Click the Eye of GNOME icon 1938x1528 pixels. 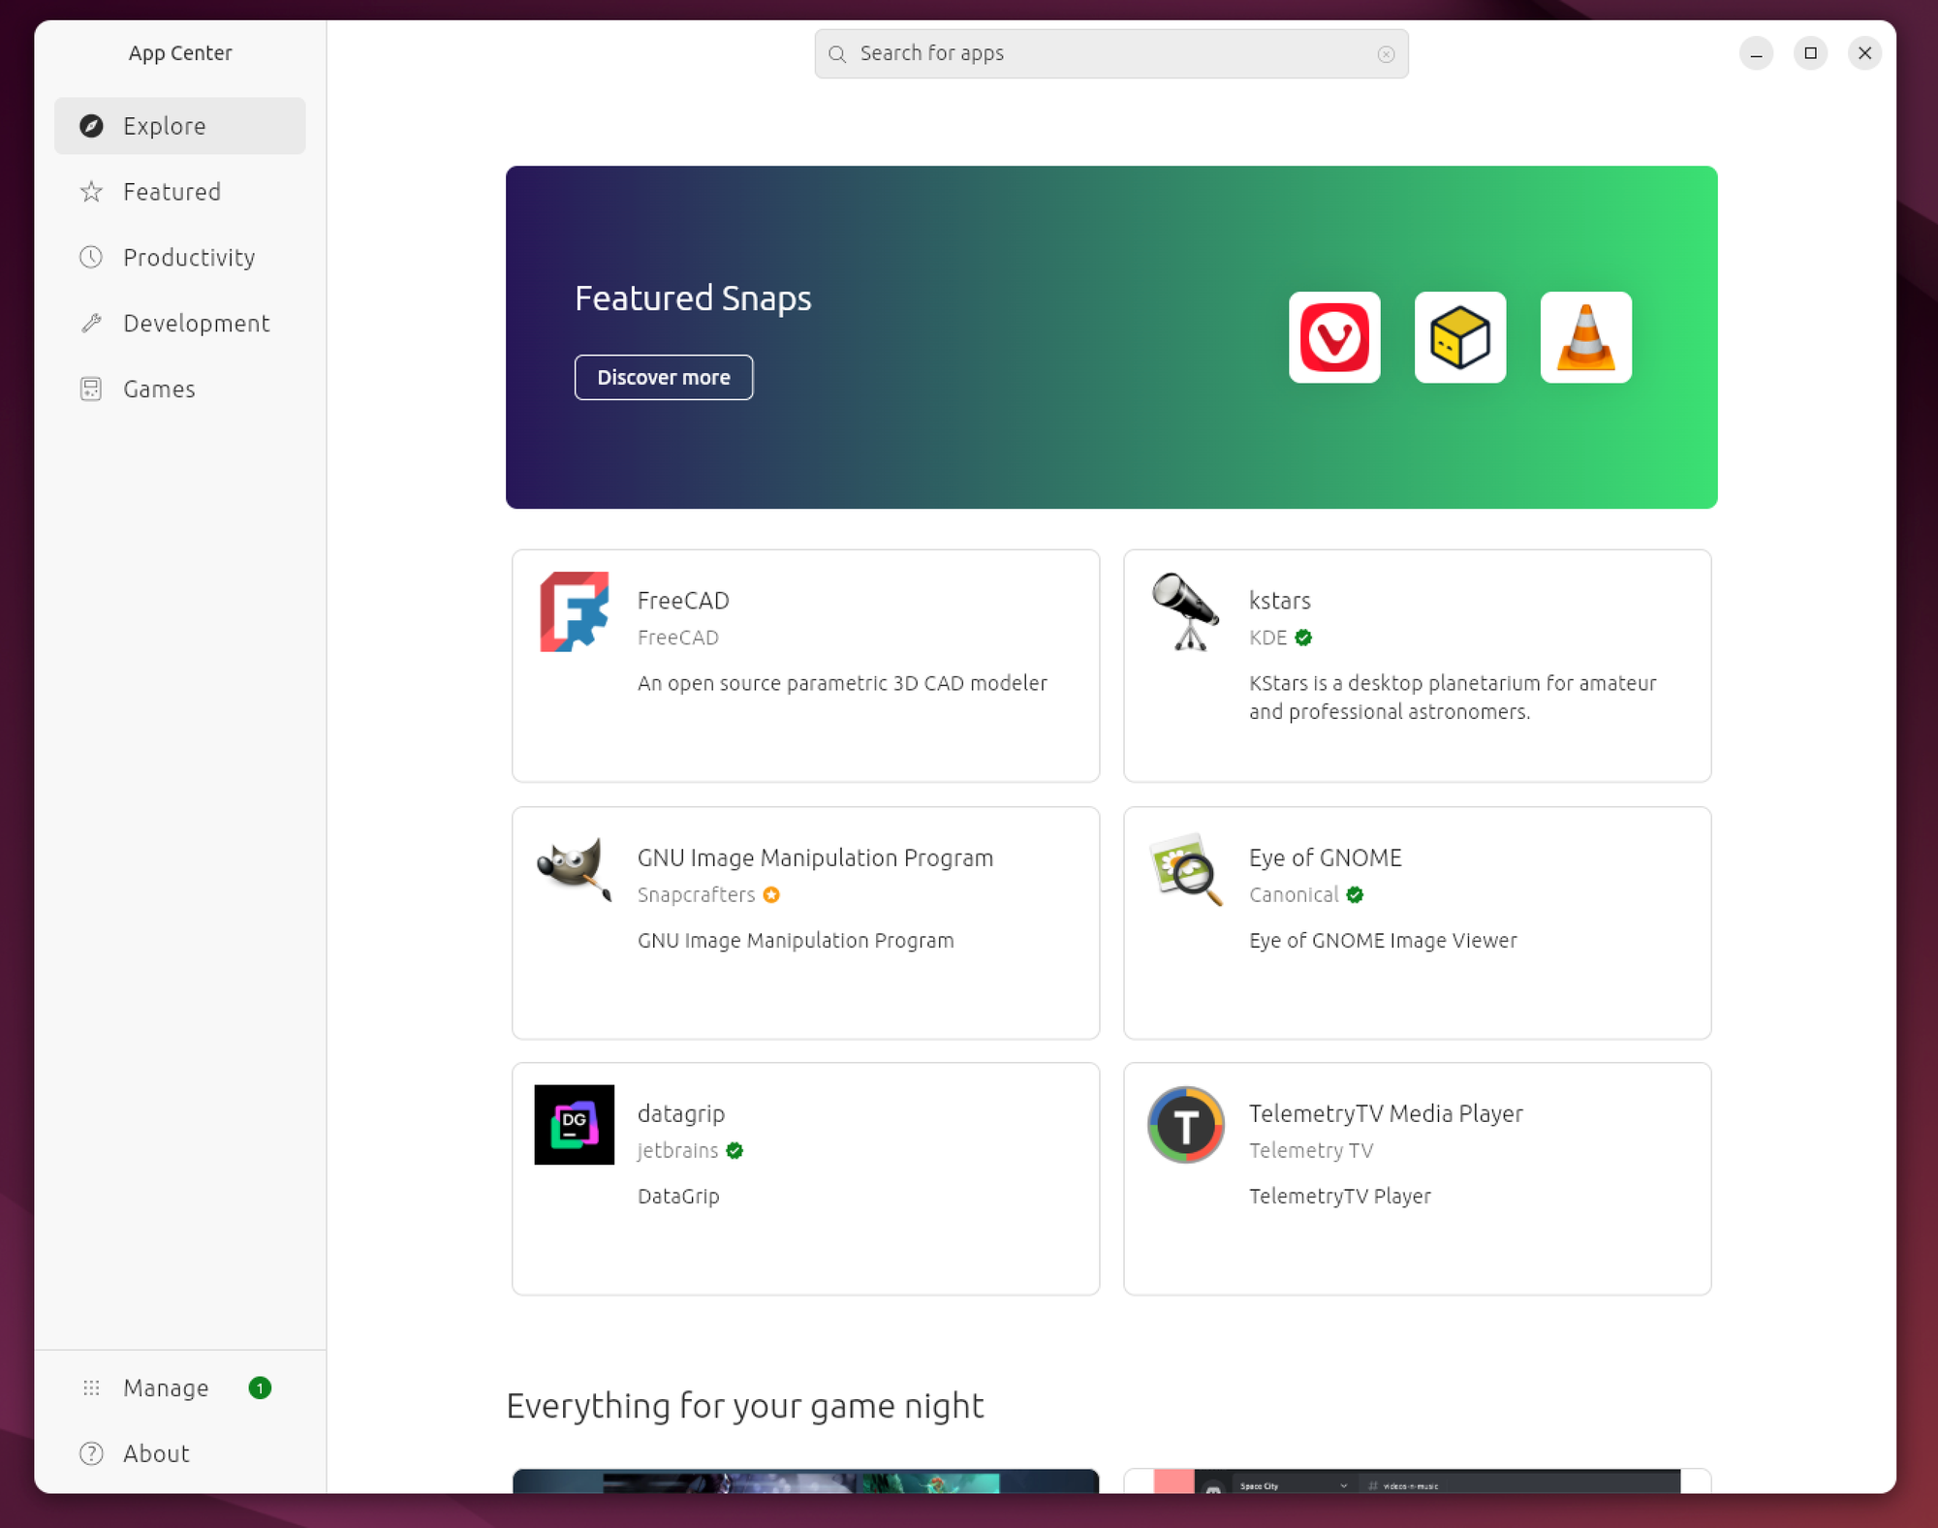1184,868
